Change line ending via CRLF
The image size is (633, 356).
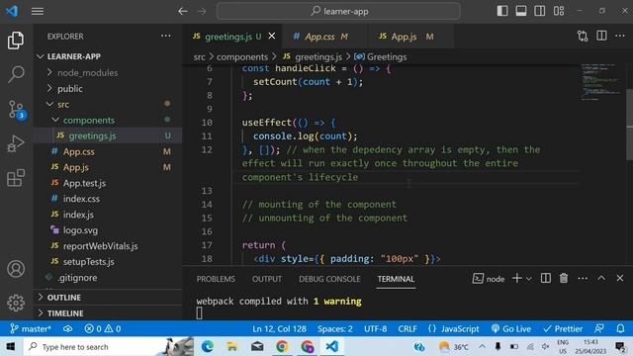coord(407,329)
